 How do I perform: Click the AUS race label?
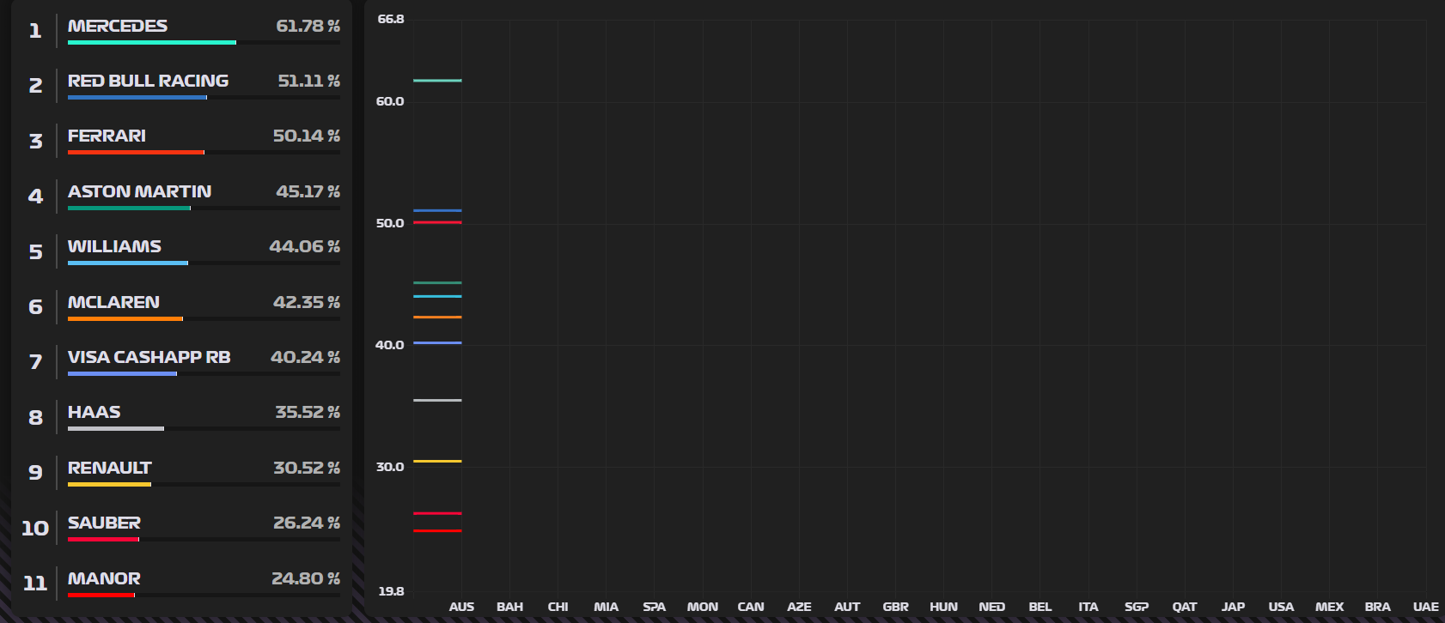(461, 607)
